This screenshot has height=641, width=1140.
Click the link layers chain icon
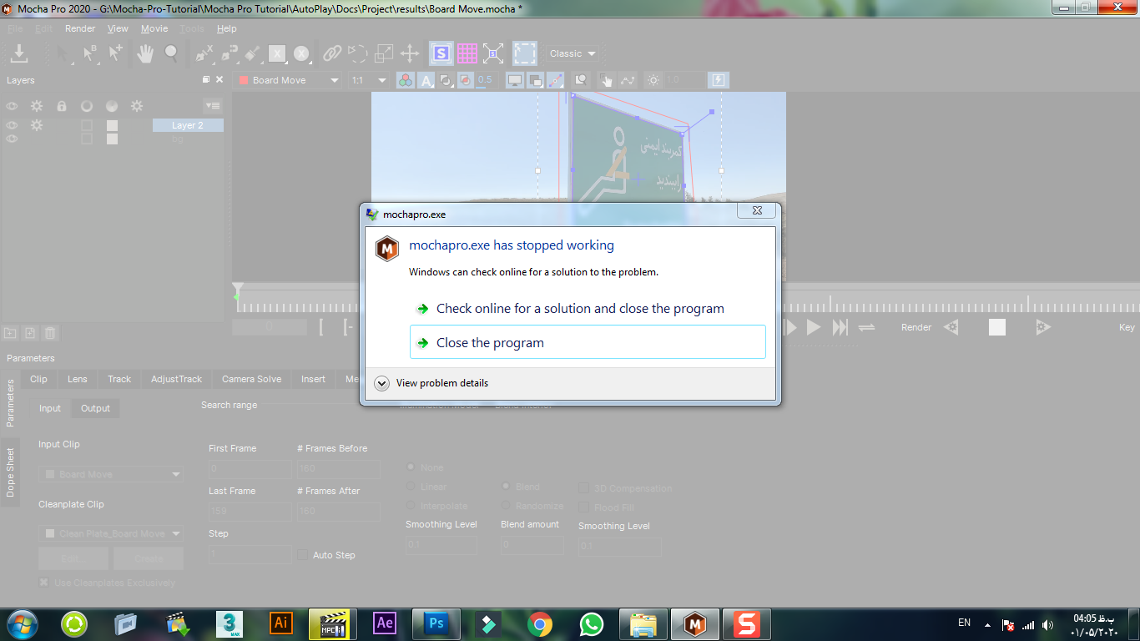332,53
